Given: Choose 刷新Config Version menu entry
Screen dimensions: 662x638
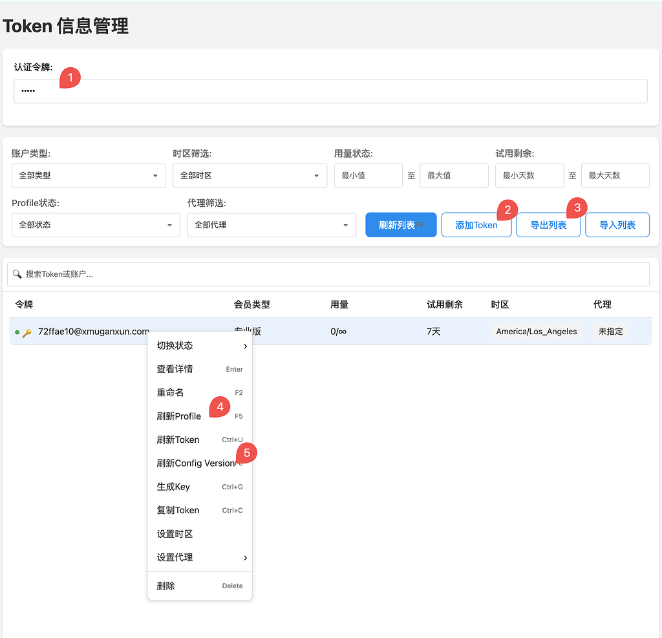Looking at the screenshot, I should [200, 463].
